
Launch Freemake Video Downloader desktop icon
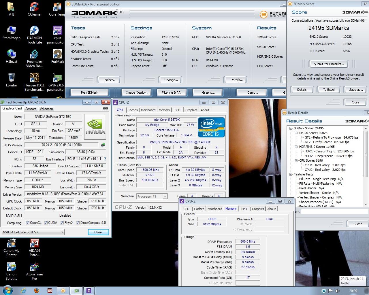tap(35, 58)
